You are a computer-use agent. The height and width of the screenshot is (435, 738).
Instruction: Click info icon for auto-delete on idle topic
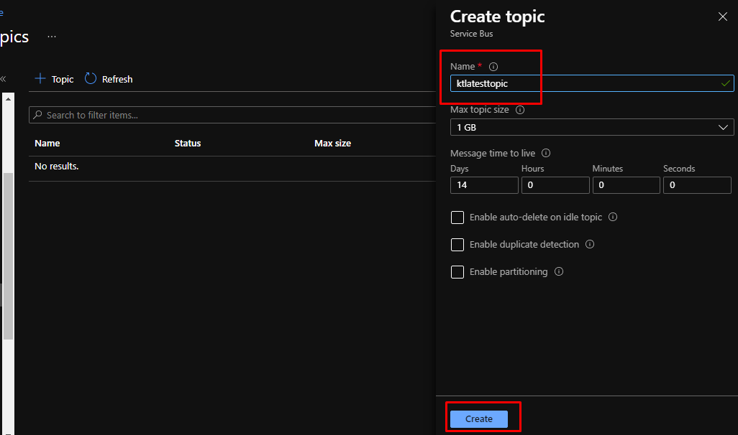pos(613,217)
